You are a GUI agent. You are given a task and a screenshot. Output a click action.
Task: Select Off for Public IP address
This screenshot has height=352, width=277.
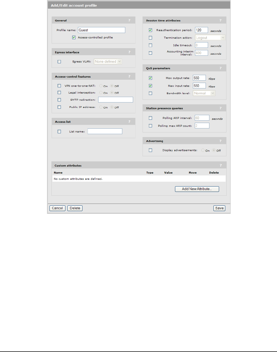click(x=112, y=107)
